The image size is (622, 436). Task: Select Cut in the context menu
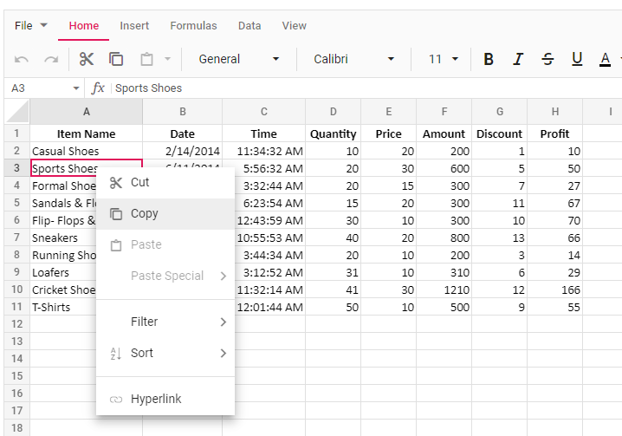pos(139,183)
